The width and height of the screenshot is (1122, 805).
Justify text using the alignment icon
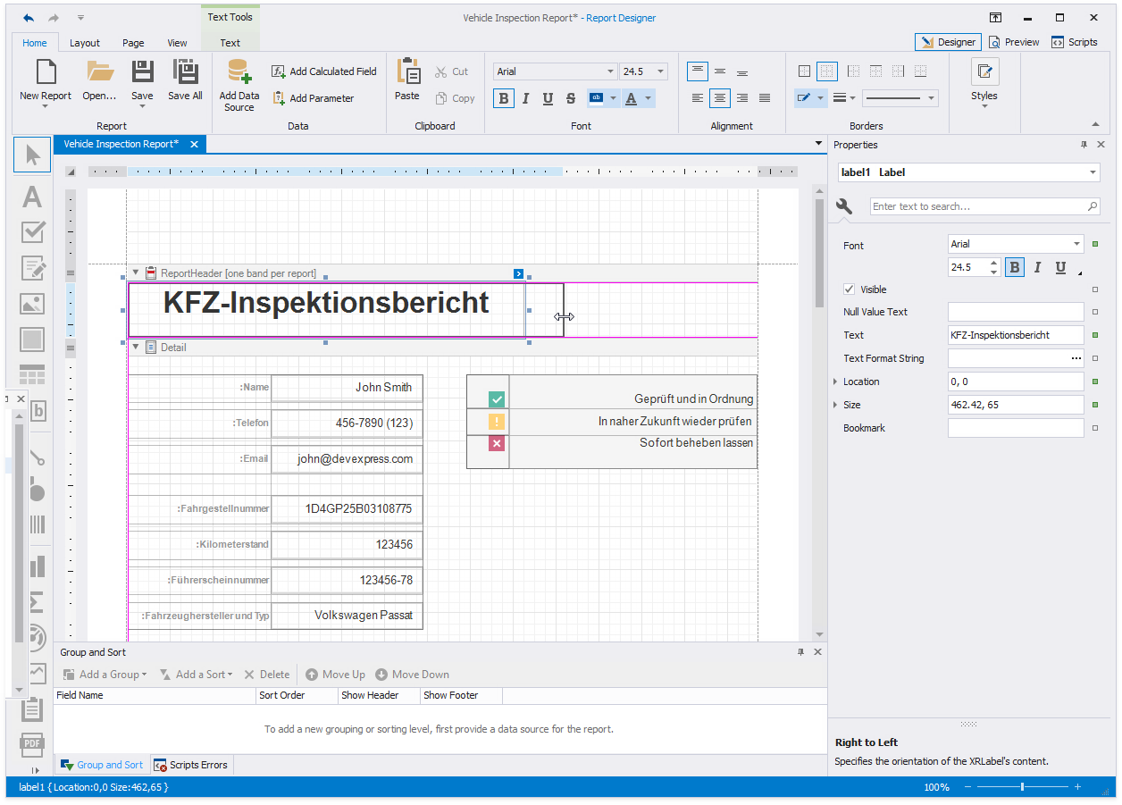(x=765, y=98)
